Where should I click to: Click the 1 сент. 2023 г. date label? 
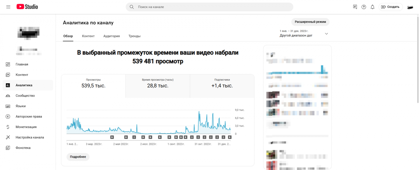(x=176, y=144)
